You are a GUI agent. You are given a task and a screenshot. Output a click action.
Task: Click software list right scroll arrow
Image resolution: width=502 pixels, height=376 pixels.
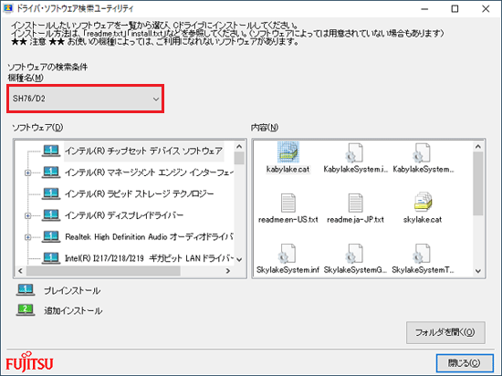[228, 271]
